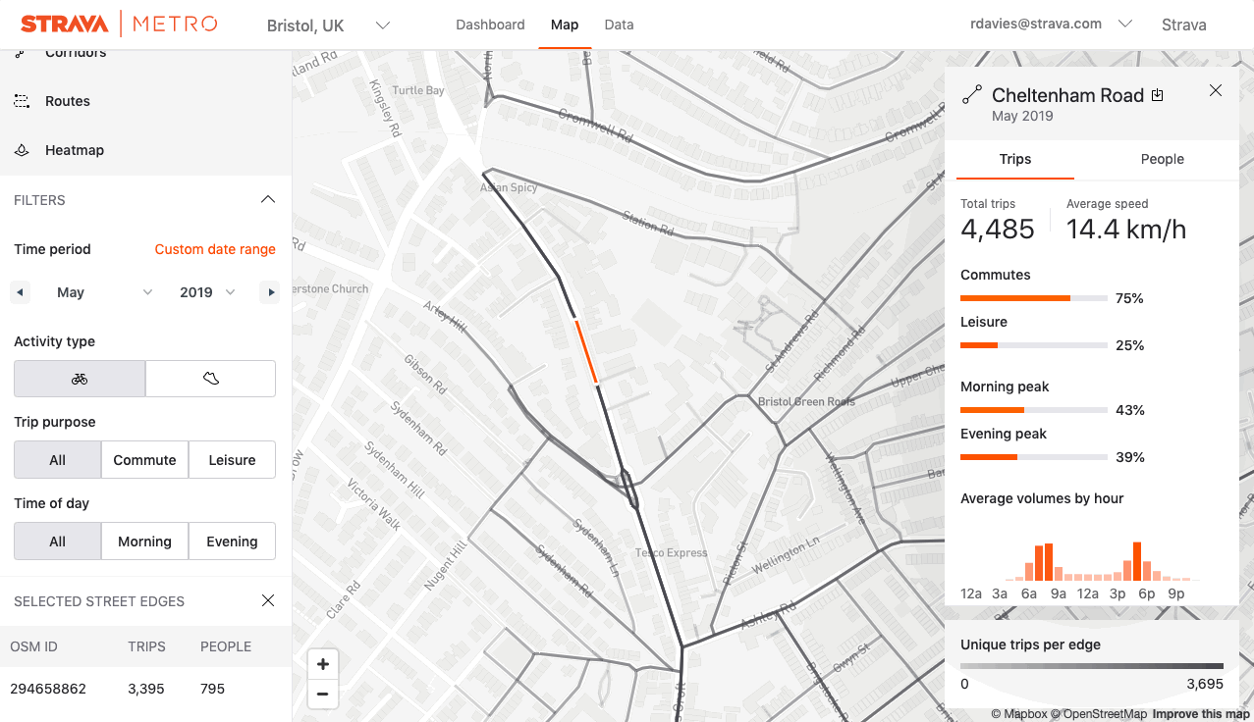Open the 2019 year dropdown

[207, 292]
